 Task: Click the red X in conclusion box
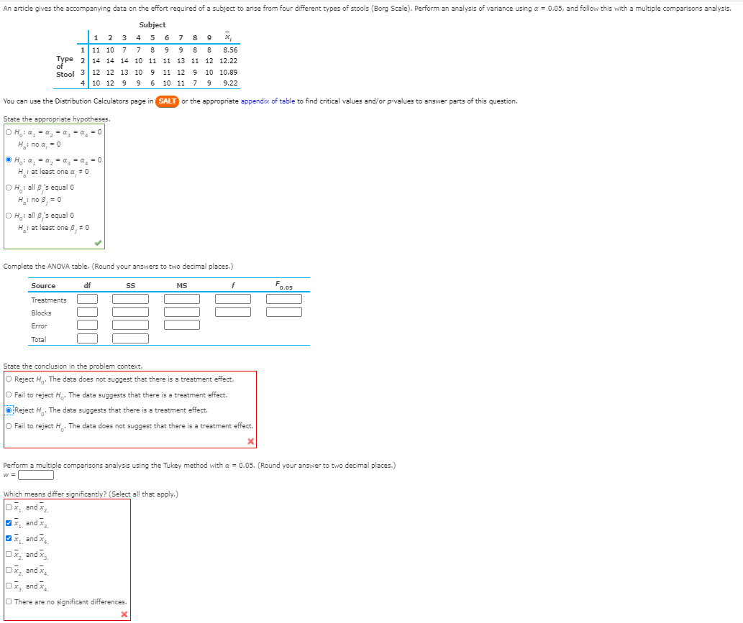[251, 441]
